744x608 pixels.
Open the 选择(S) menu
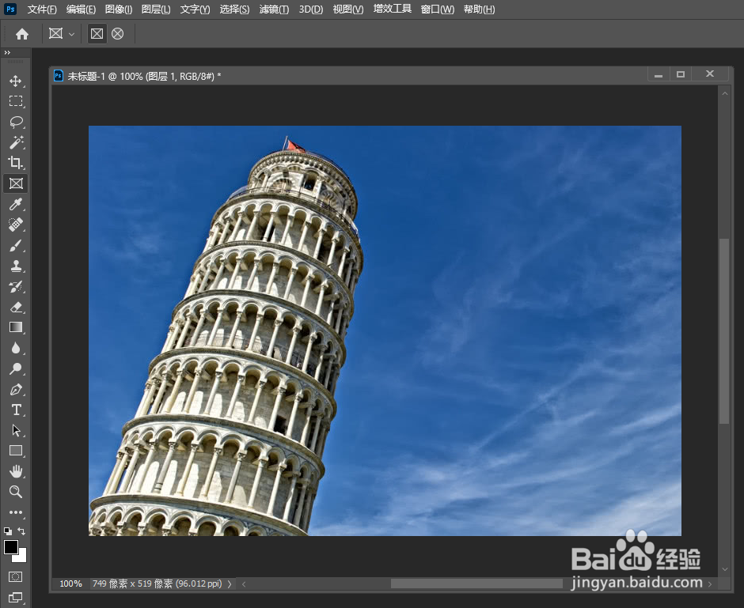pyautogui.click(x=234, y=9)
